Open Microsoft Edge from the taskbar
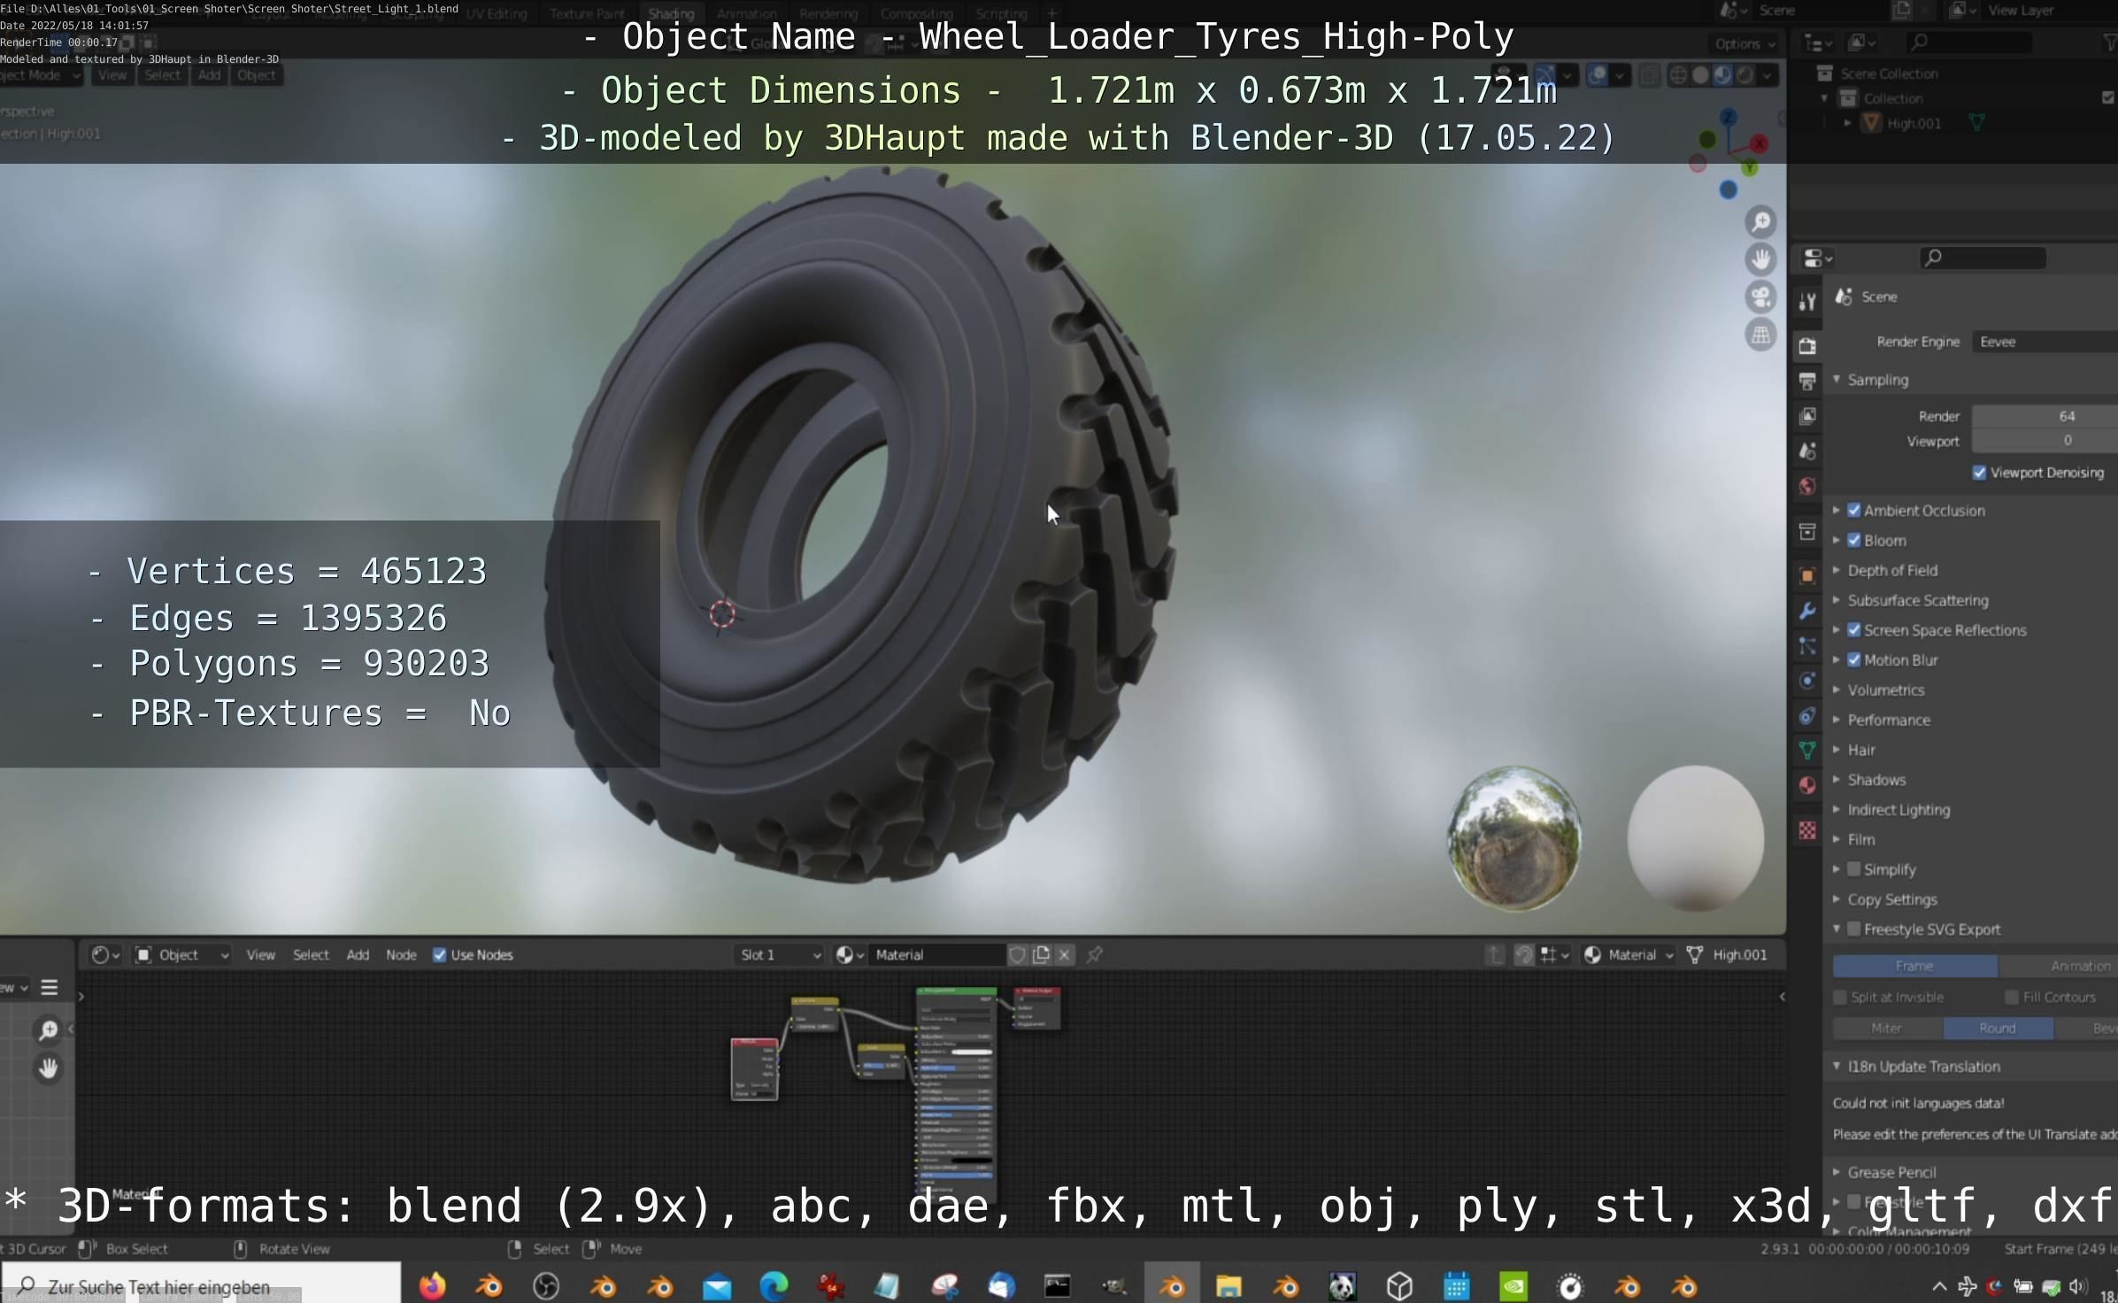 click(x=774, y=1285)
